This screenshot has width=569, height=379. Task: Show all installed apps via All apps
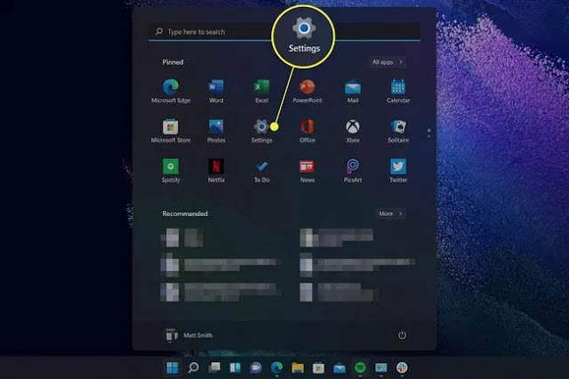pyautogui.click(x=388, y=62)
